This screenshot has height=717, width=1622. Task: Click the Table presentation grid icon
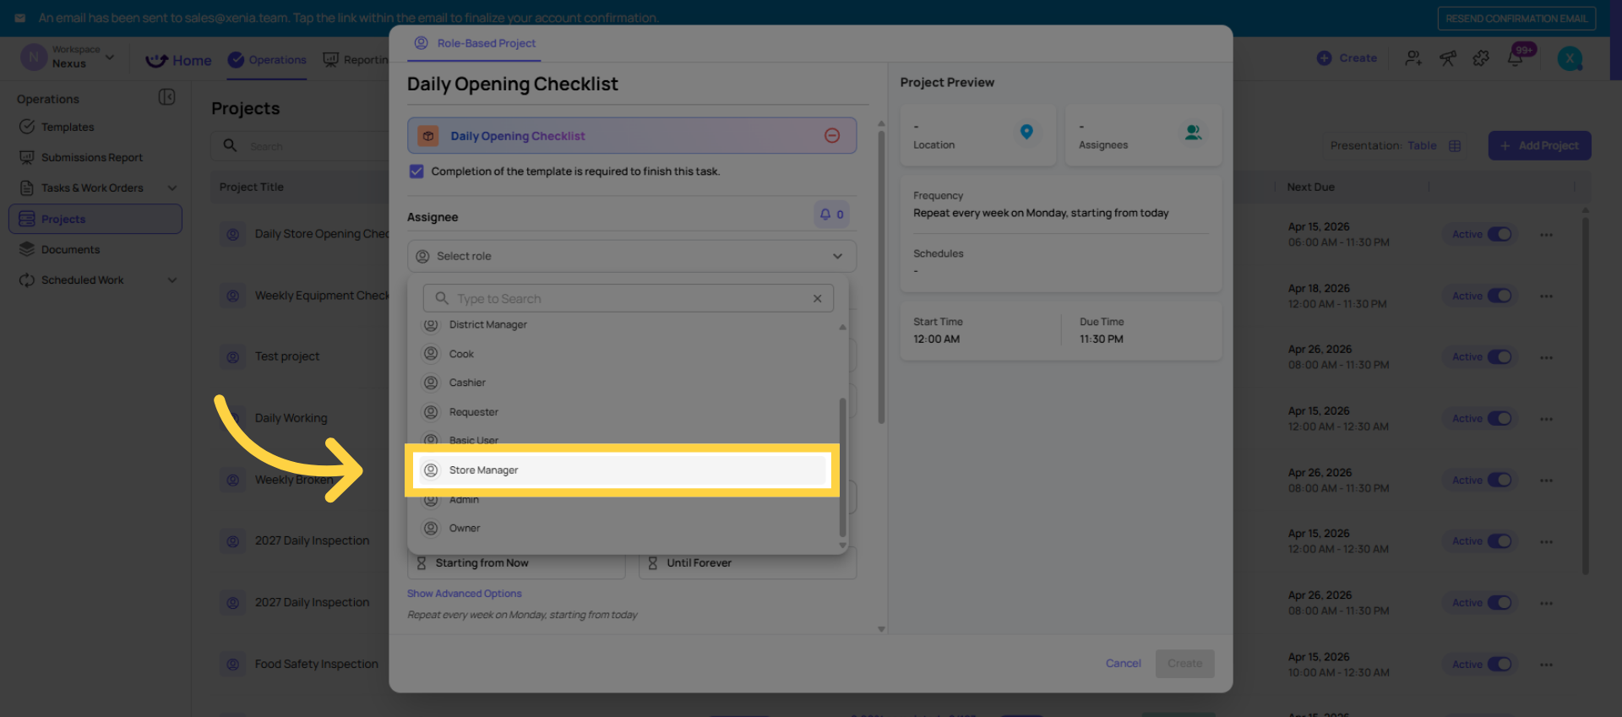pyautogui.click(x=1455, y=145)
